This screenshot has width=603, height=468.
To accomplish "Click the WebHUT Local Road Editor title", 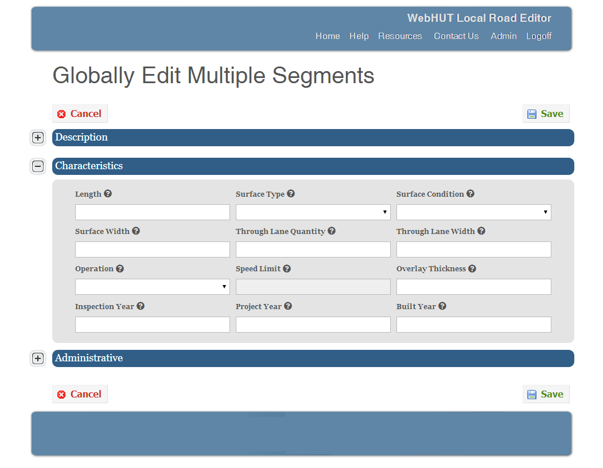I will 479,18.
